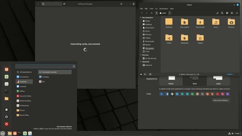Viewport: 242px width, 136px height.
Task: Choose the purple accent color
Action: tap(228, 94)
